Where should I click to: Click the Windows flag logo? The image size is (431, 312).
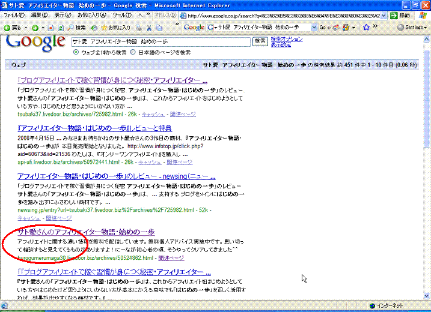(x=423, y=16)
